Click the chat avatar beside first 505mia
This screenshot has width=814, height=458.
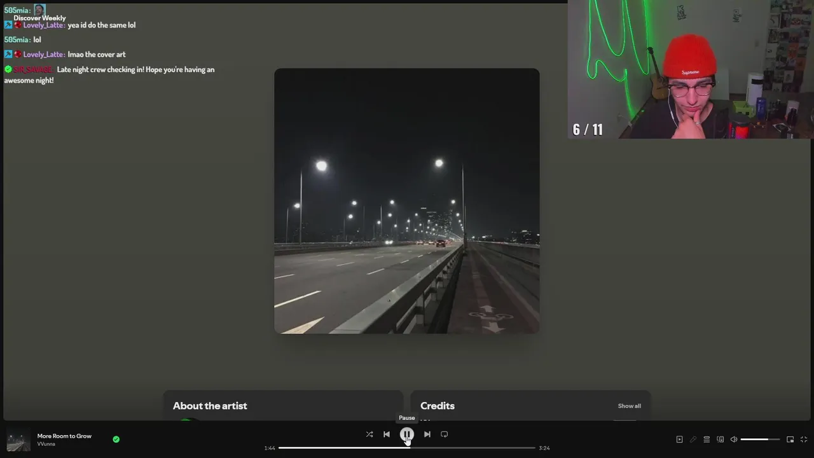coord(39,10)
